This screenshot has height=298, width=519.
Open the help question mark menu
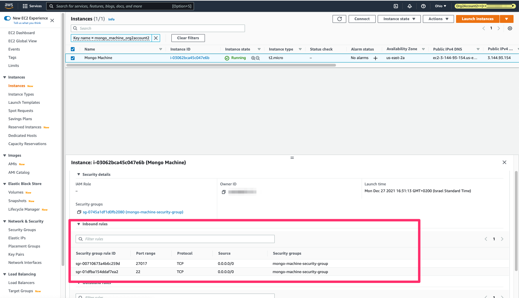tap(423, 6)
